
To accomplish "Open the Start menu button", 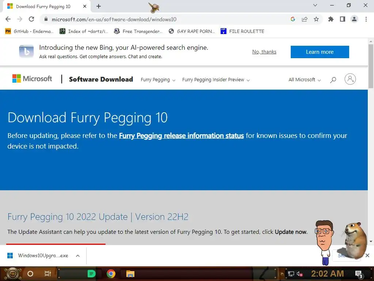I will (13, 274).
